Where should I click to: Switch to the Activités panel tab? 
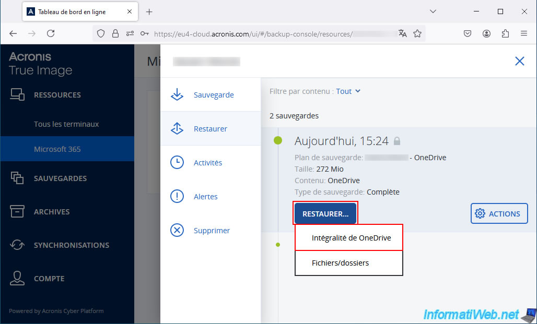coord(211,162)
